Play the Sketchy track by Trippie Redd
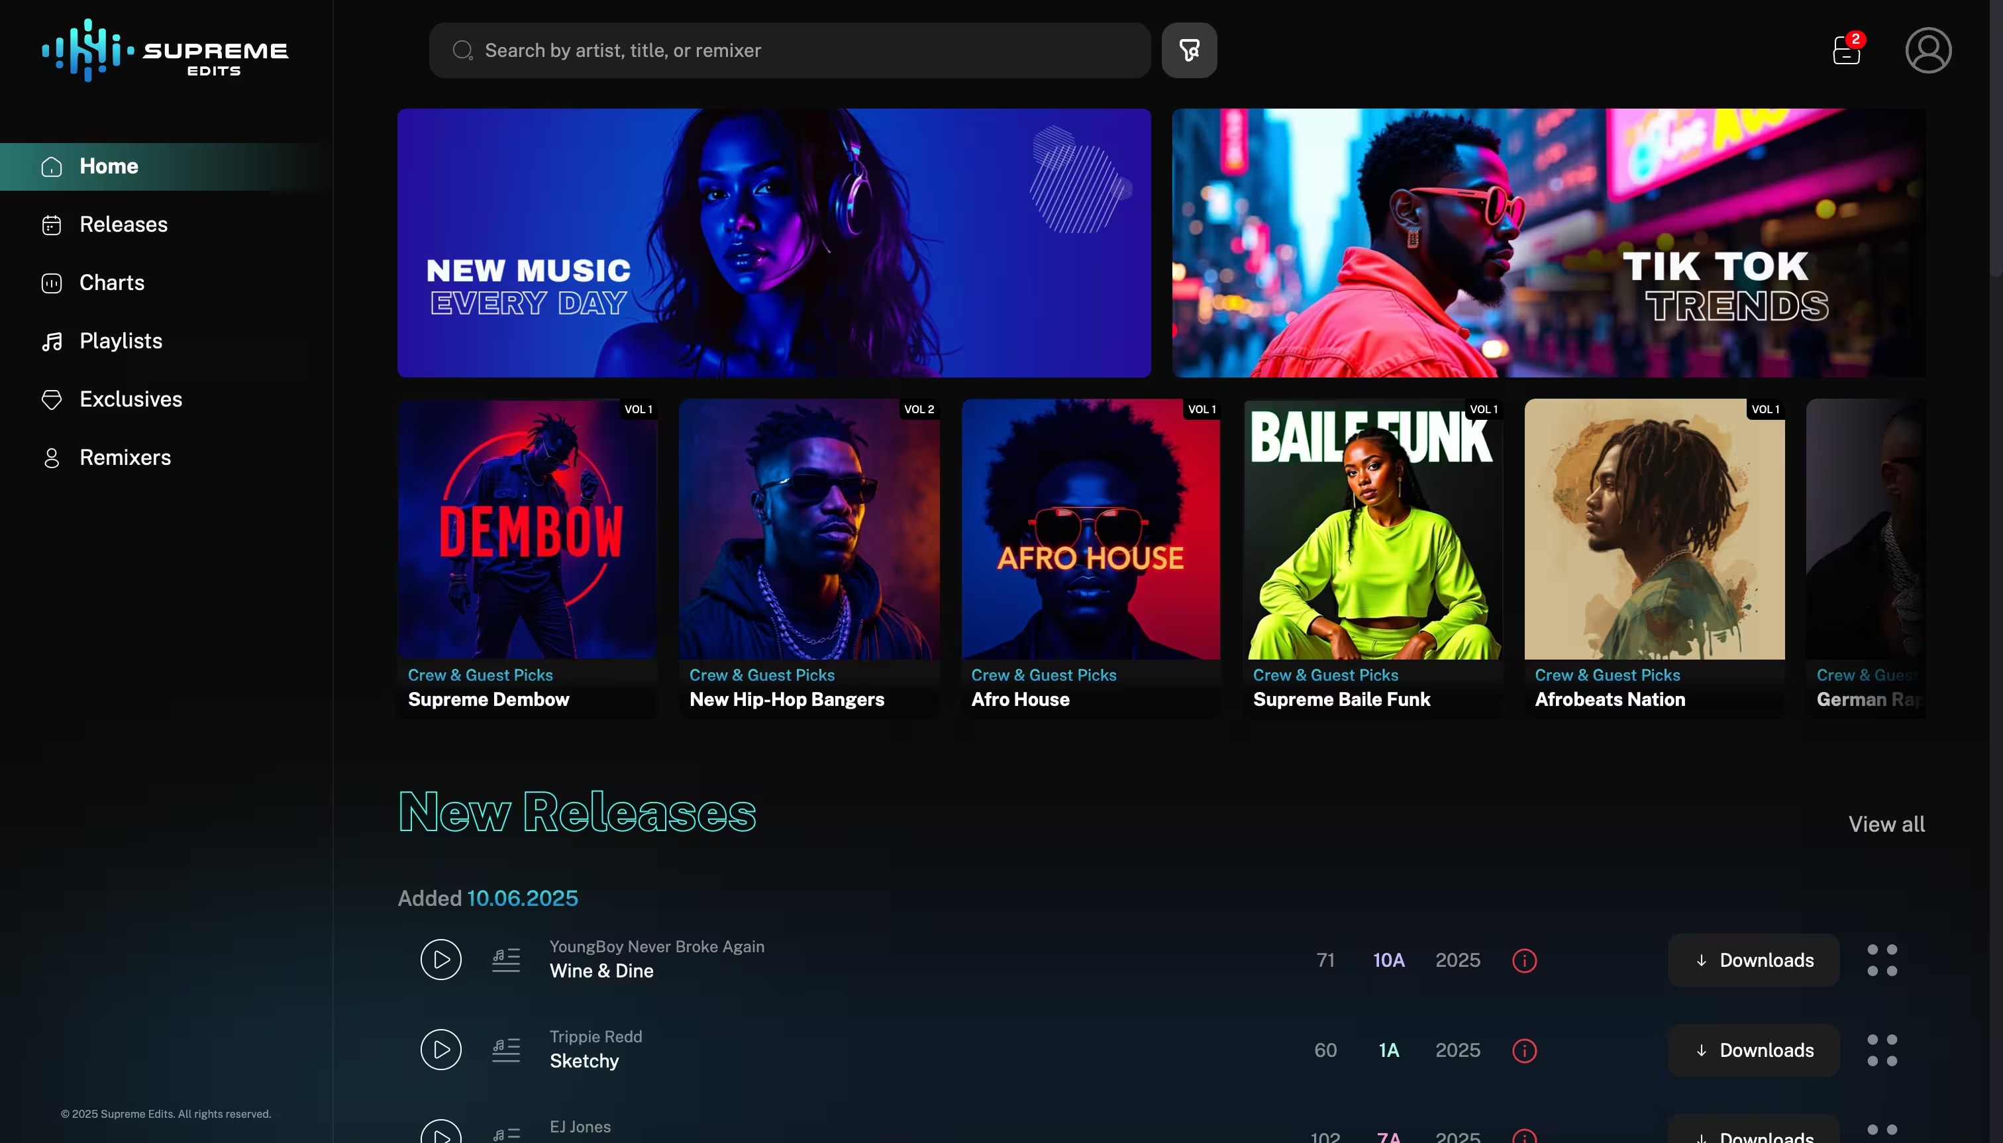This screenshot has height=1143, width=2003. coord(440,1049)
